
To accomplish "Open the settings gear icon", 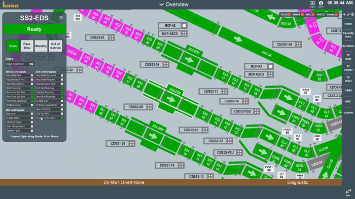I will (352, 15).
